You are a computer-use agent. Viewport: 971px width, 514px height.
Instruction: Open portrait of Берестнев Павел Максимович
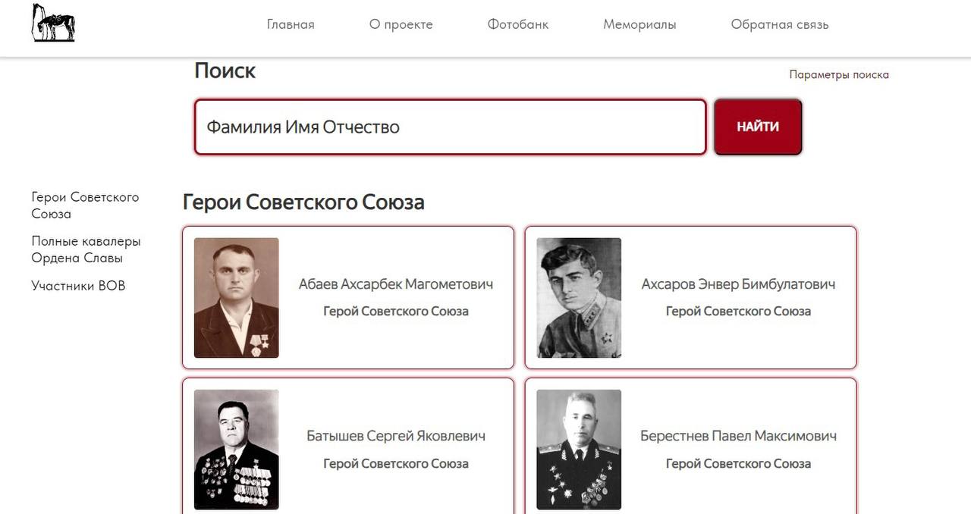[579, 450]
